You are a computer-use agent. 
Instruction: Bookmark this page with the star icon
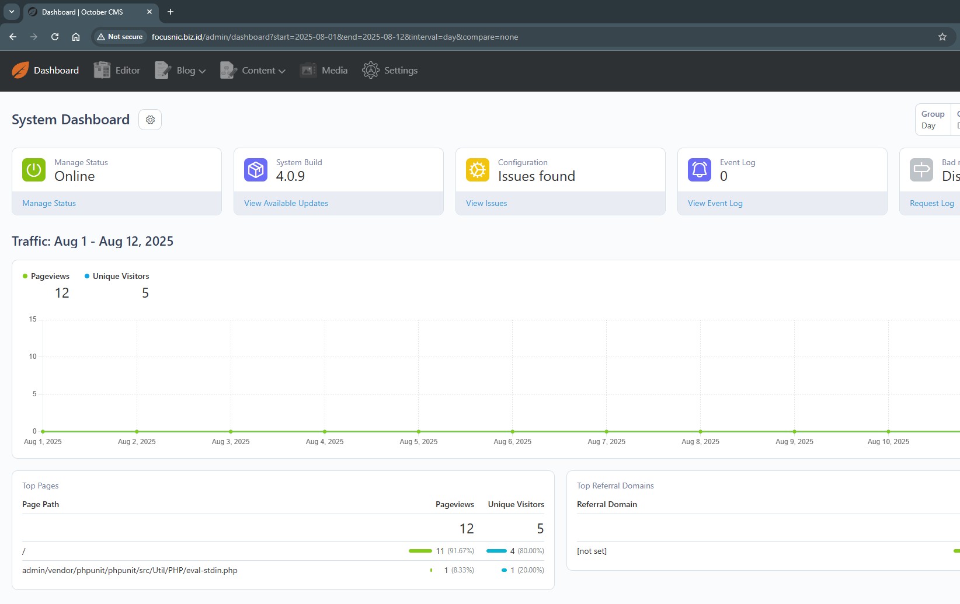[x=942, y=37]
